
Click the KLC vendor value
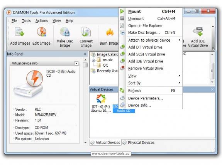tap(38, 109)
